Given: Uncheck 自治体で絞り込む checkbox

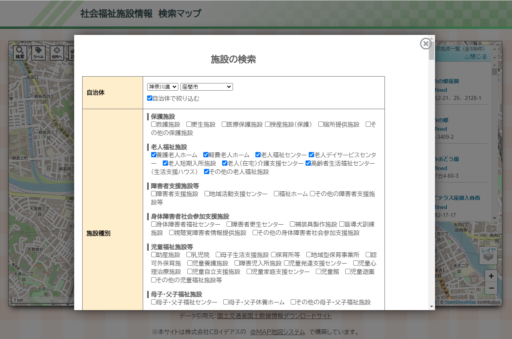Looking at the screenshot, I should 150,98.
